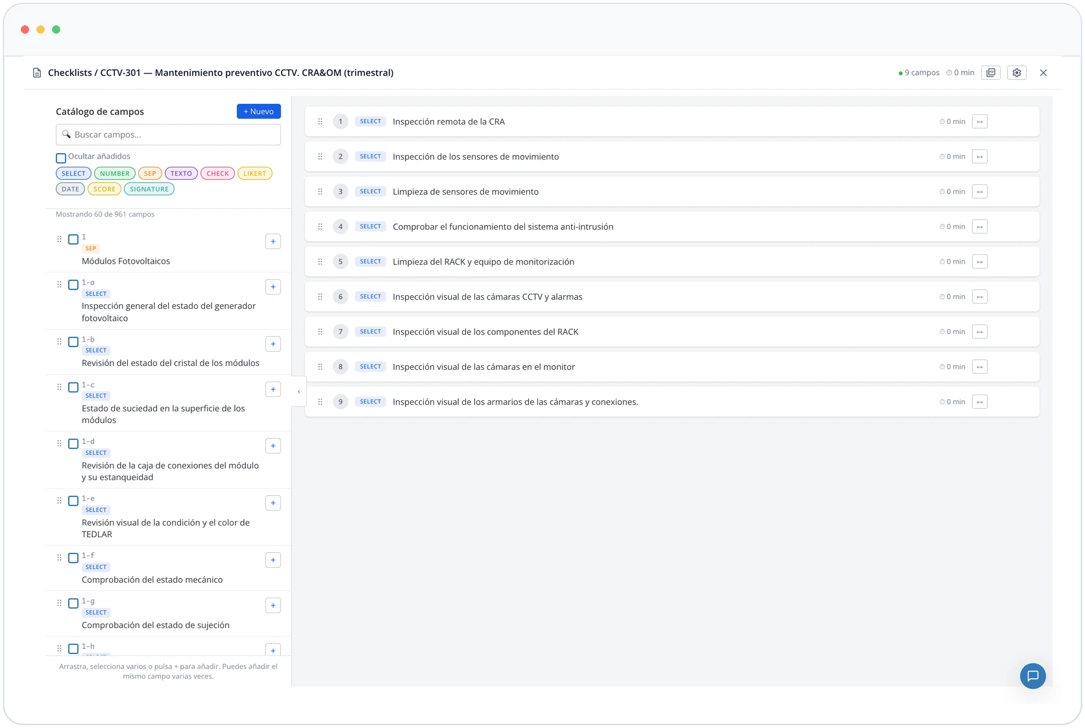Toggle Ocultar añadidos checkbox

61,158
